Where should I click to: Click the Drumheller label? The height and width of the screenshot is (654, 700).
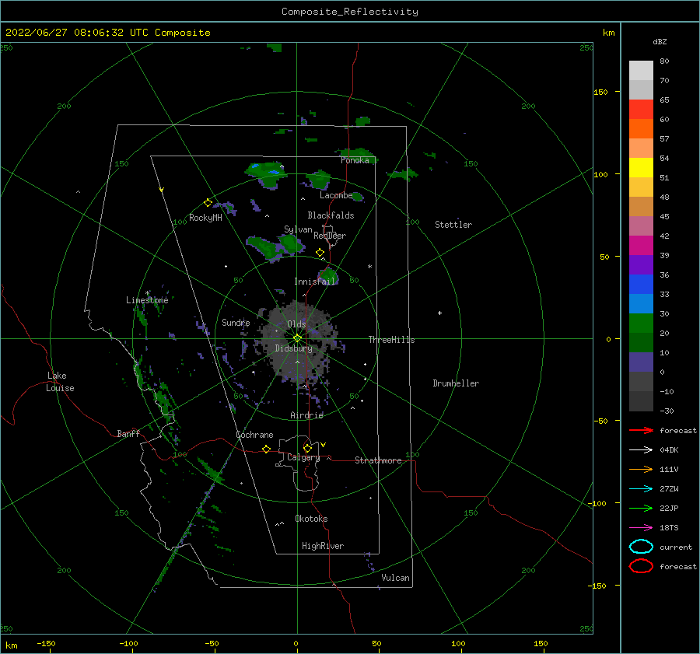456,383
